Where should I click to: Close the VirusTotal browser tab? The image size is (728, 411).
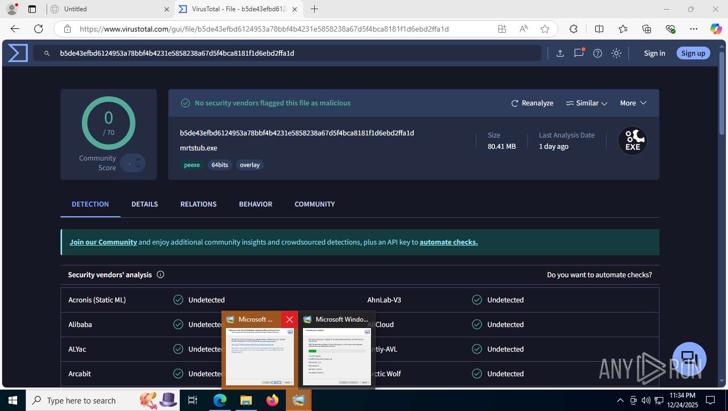(x=294, y=9)
